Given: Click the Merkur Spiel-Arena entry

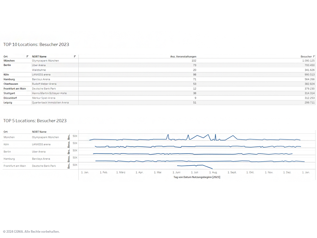Looking at the screenshot, I should click(x=43, y=98).
